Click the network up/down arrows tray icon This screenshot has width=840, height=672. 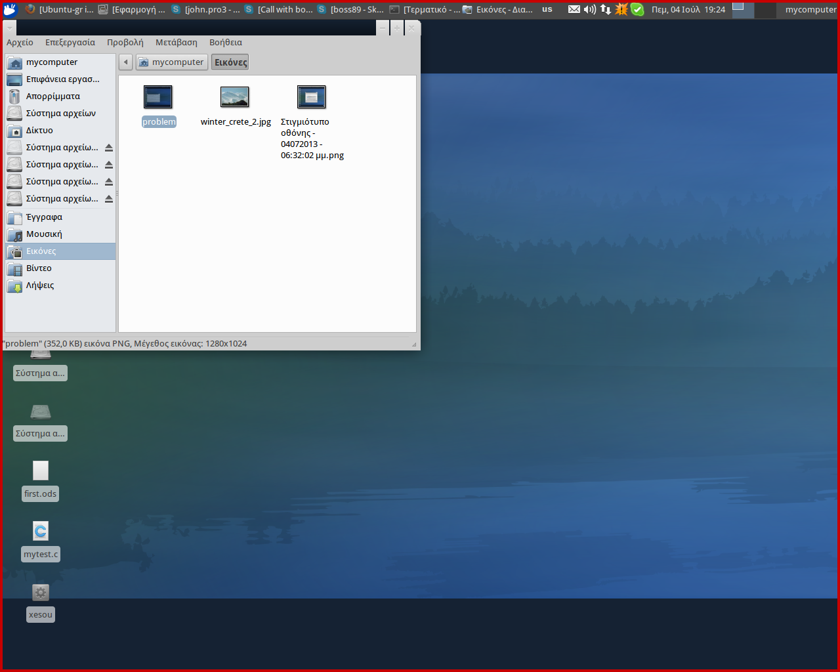606,9
